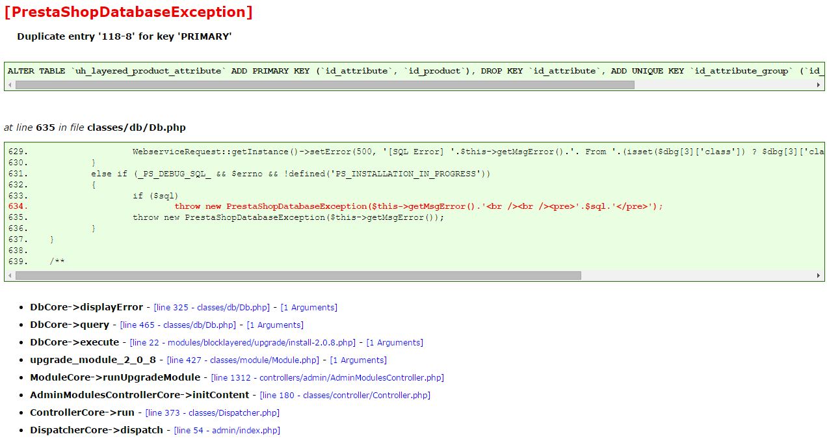Click right arrow of source code scrollbar

pos(819,276)
